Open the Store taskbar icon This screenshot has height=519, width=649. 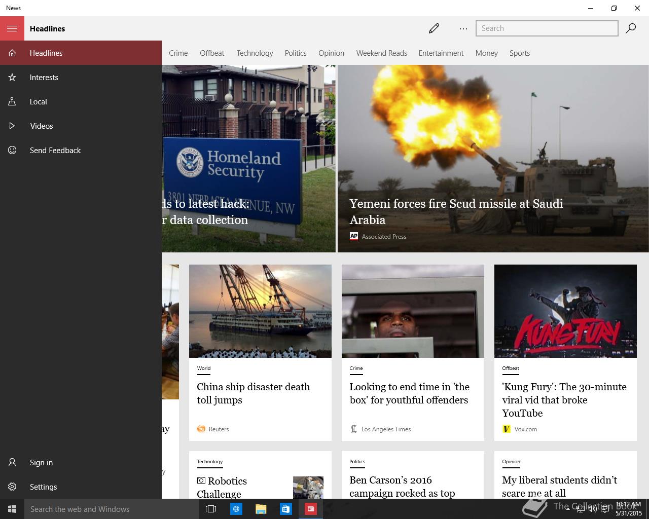click(x=286, y=509)
